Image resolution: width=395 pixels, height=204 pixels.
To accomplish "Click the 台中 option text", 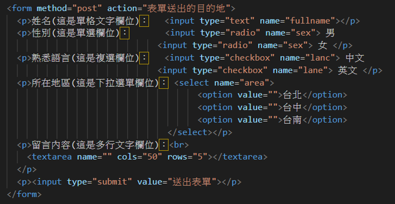I will point(292,108).
